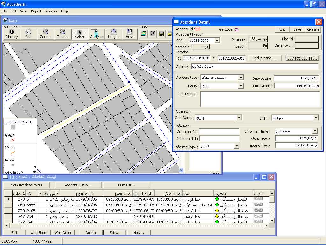This screenshot has width=326, height=245.
Task: Click the Edit... button in accident list
Action: (x=115, y=233)
